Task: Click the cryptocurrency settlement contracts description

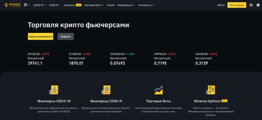Action: click(x=106, y=110)
